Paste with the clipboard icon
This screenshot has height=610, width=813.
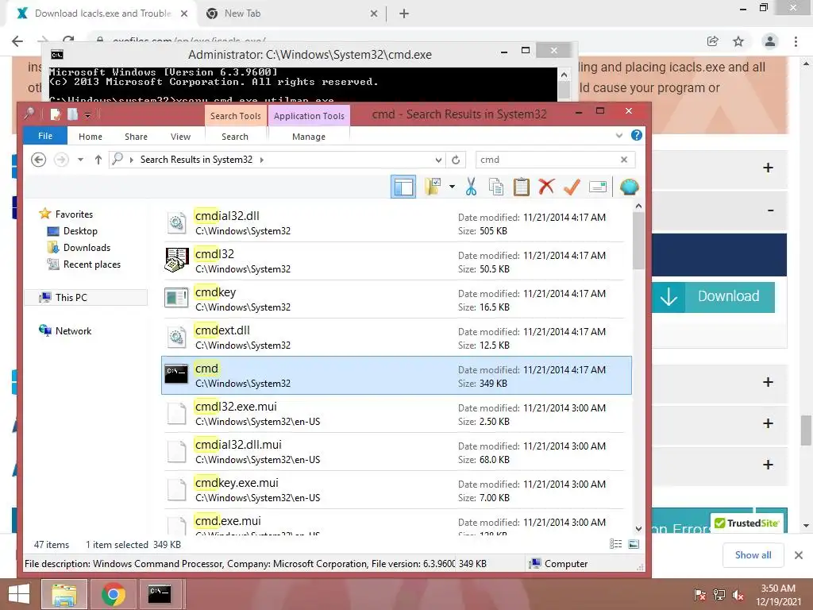tap(521, 187)
